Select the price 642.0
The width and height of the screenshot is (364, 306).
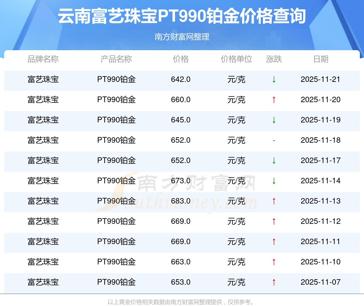[x=181, y=79]
